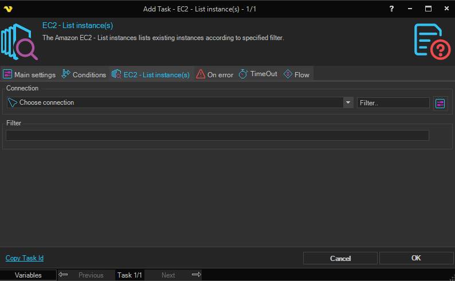
Task: Click the Copy Task Id link
Action: 25,258
